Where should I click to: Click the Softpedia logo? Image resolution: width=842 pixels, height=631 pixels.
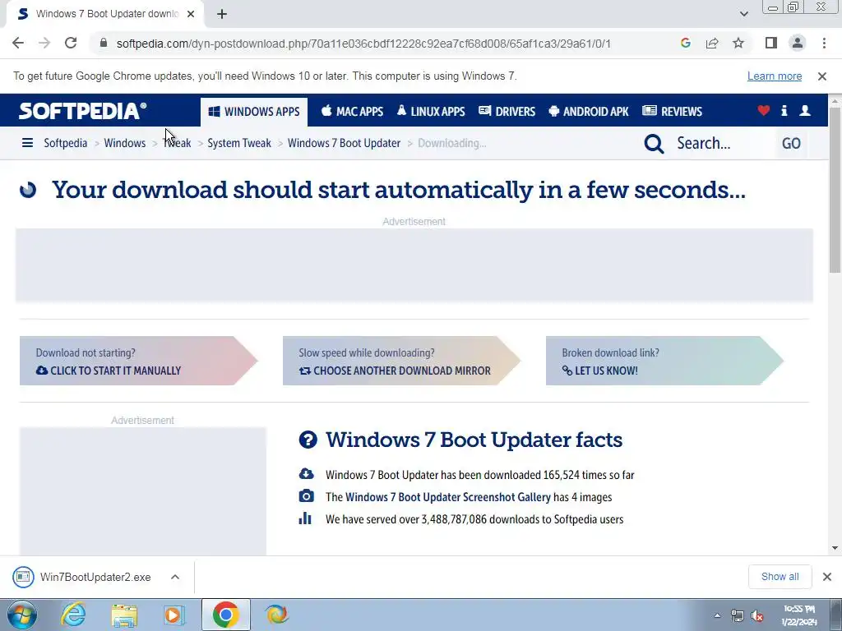tap(83, 111)
